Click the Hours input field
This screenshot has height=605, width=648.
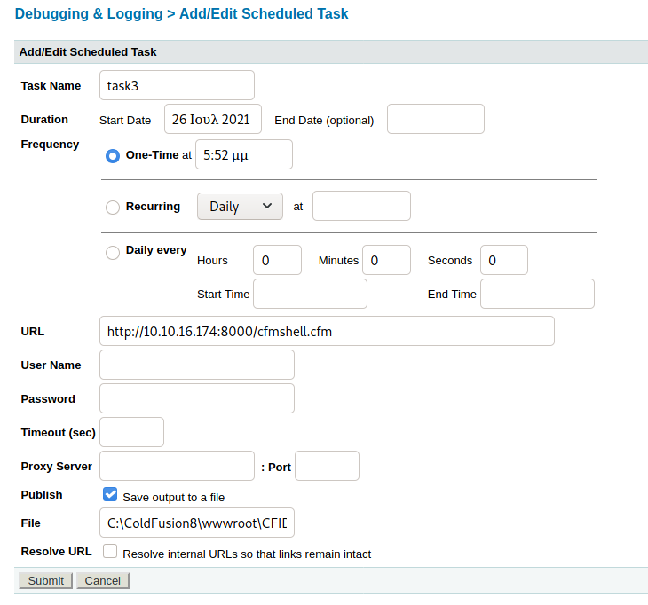pyautogui.click(x=277, y=260)
